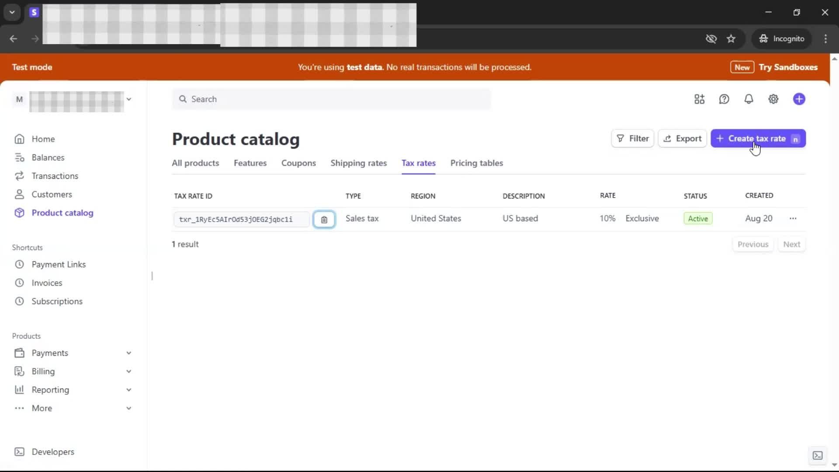Click the help question mark icon

(724, 99)
